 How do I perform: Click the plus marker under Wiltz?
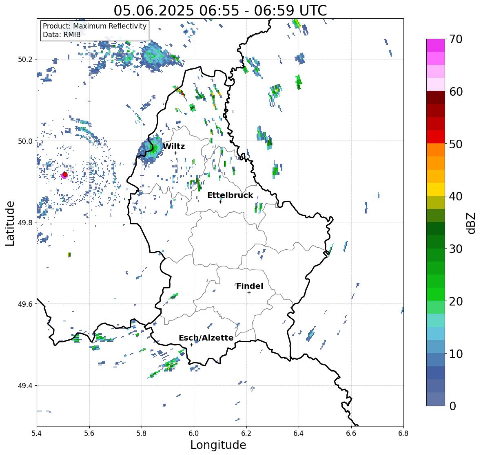(x=176, y=153)
